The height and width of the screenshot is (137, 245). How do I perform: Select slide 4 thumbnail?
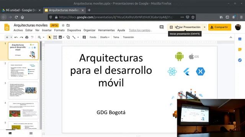23,110
